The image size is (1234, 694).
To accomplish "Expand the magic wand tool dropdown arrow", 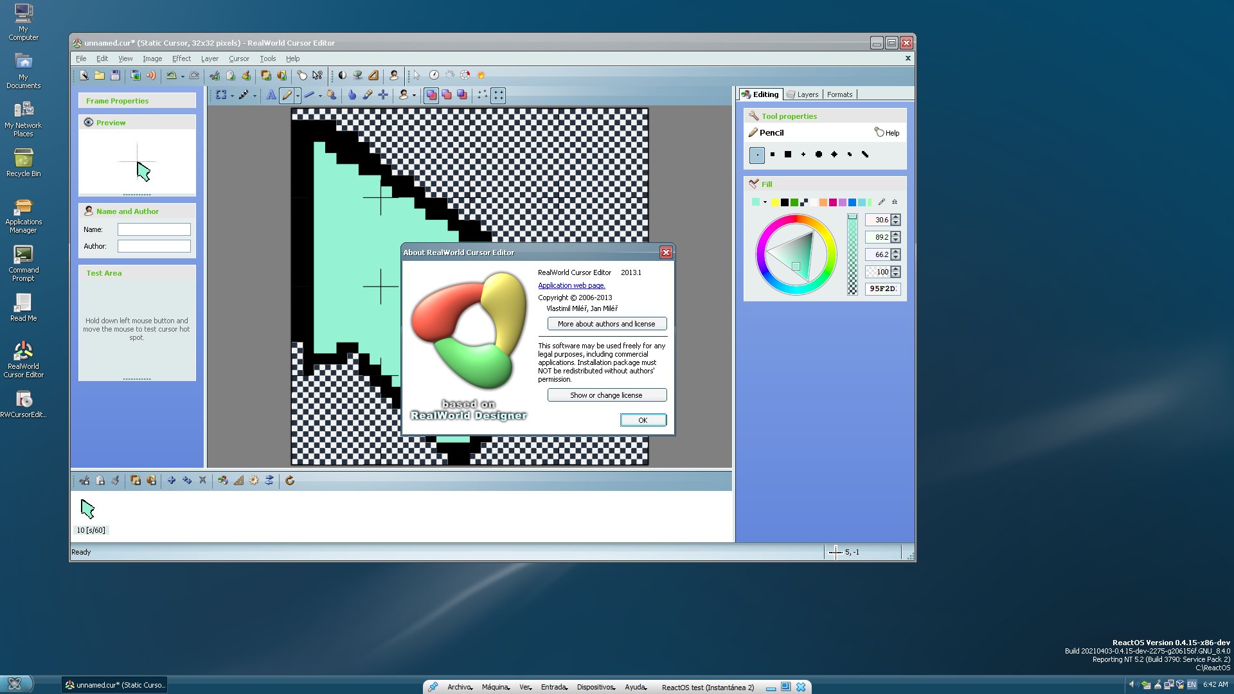I will (x=255, y=96).
